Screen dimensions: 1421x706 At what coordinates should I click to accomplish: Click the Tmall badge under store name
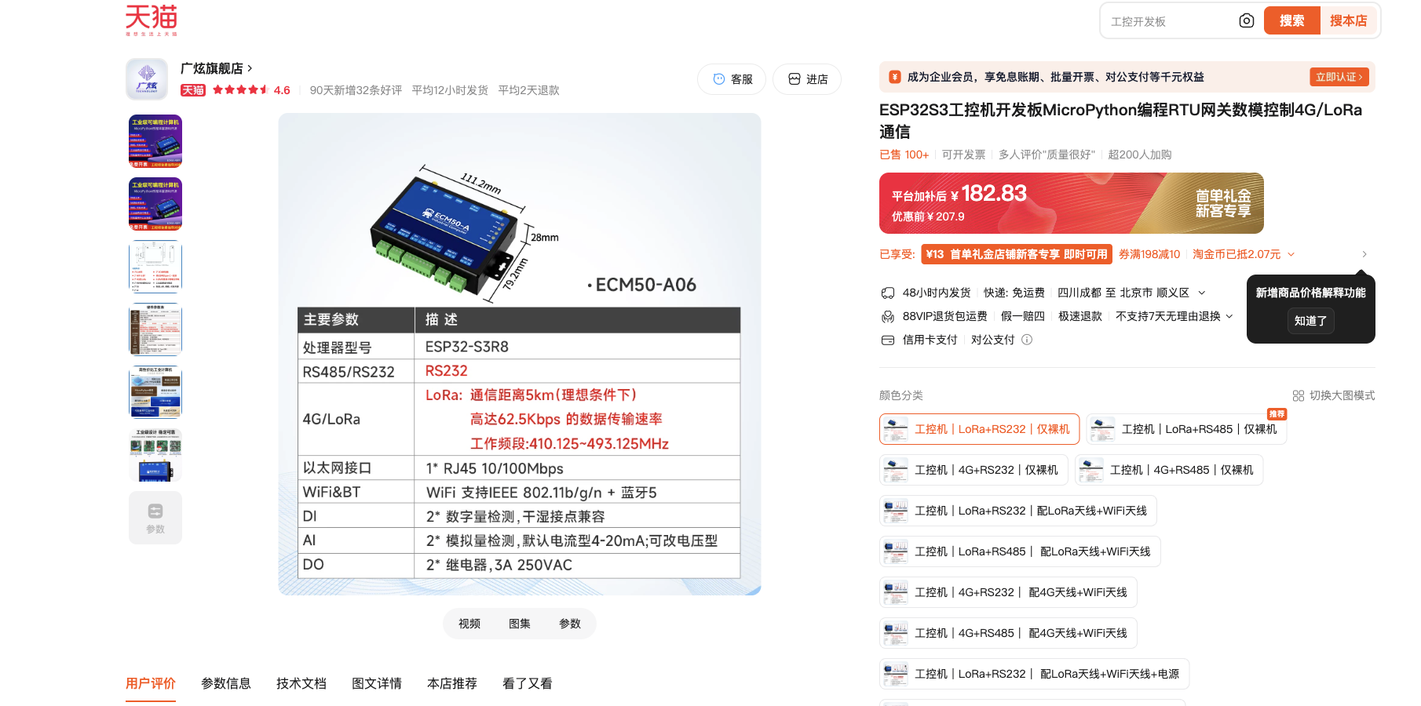tap(193, 90)
